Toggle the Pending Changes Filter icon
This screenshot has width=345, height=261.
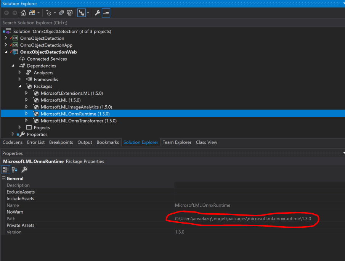(49, 13)
